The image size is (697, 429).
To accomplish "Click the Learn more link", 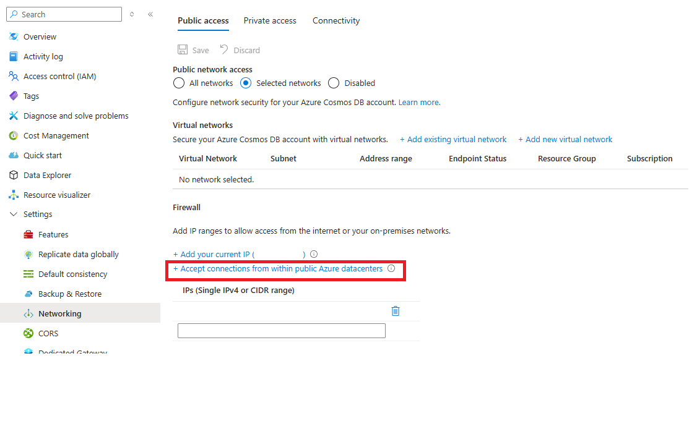I will click(418, 102).
